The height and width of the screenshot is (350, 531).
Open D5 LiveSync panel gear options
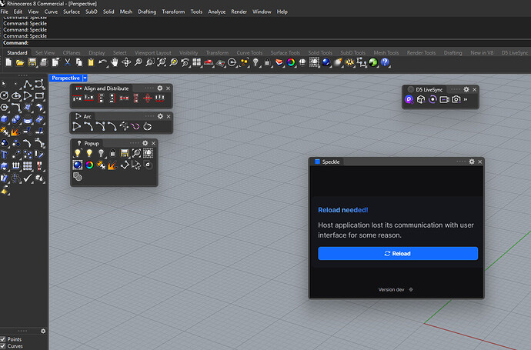(466, 89)
